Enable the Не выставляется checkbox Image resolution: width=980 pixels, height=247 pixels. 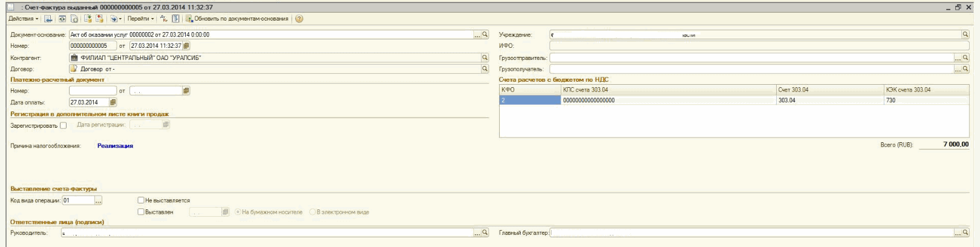[141, 200]
